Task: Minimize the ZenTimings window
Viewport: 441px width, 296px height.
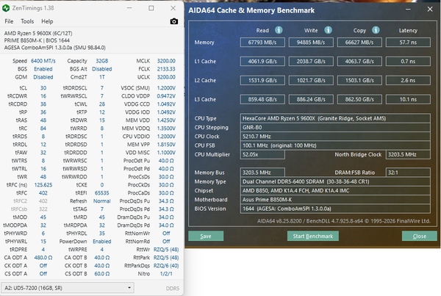Action: coord(129,8)
